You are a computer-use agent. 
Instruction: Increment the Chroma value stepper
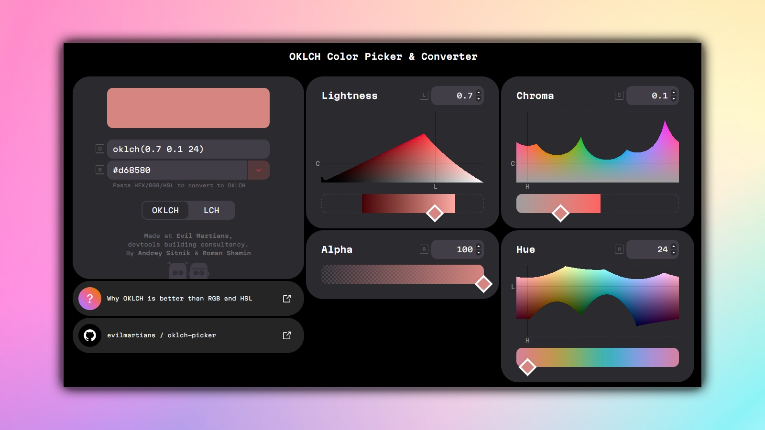click(674, 93)
